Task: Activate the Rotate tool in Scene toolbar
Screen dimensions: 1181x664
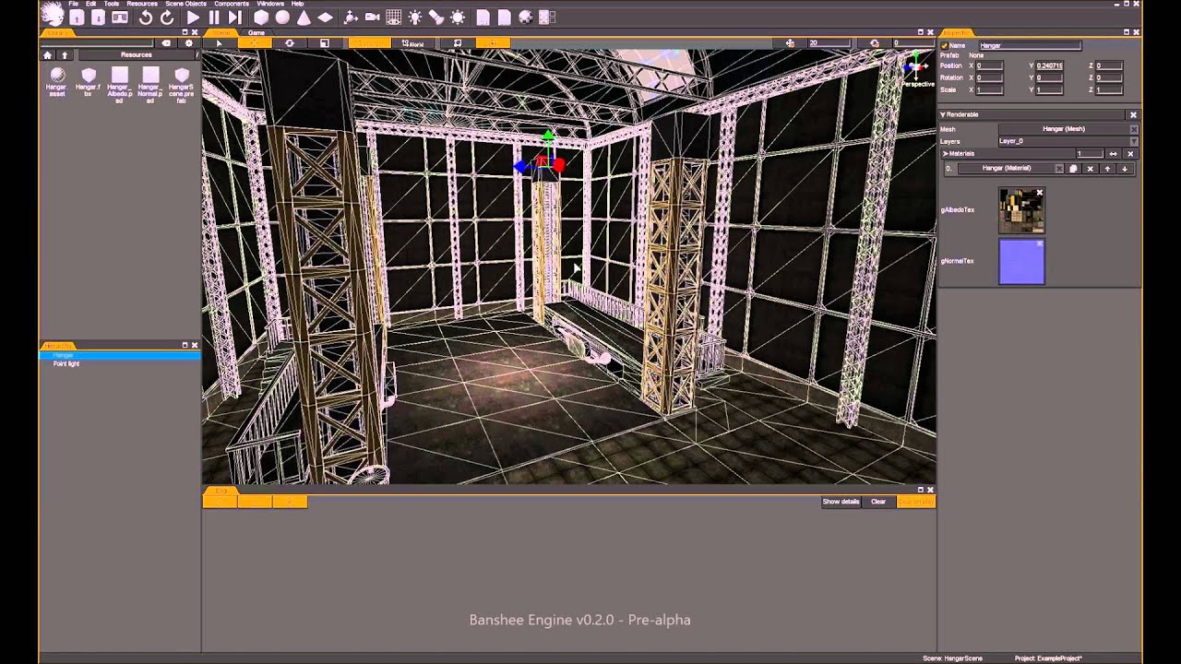Action: coord(290,43)
